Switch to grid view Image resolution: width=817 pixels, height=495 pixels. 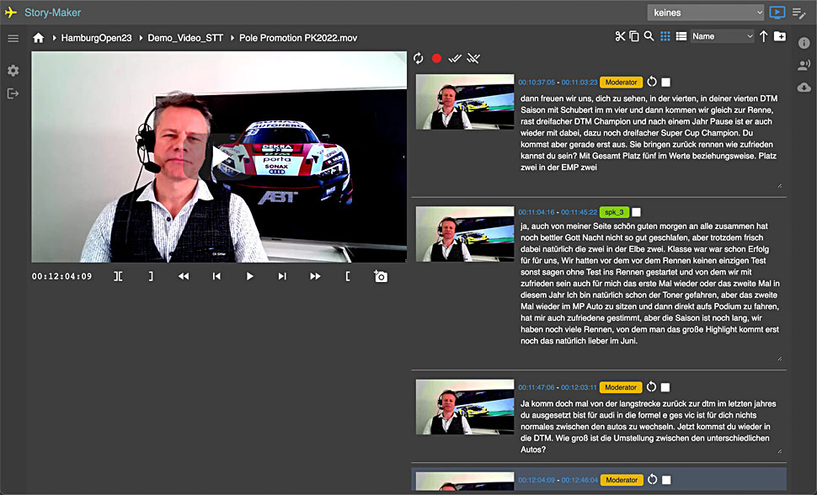click(665, 36)
